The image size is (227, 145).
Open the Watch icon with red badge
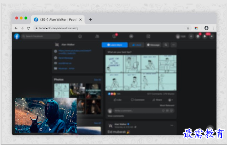pos(114,36)
